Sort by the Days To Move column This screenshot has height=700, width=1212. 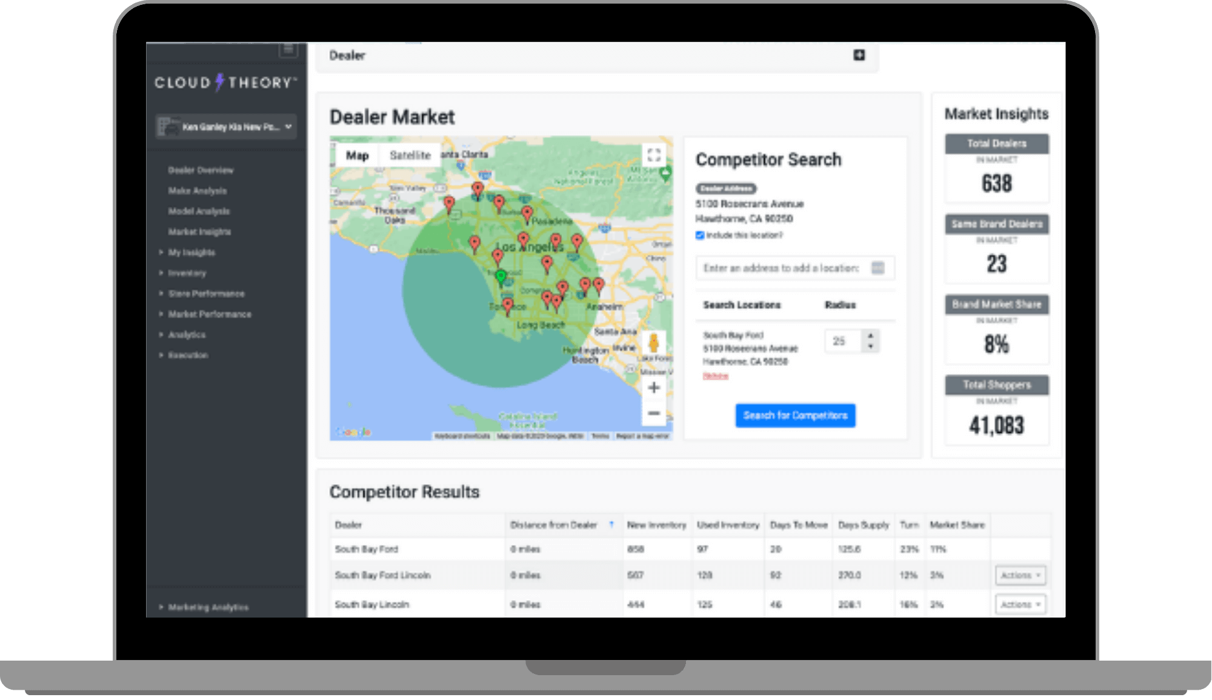point(799,525)
